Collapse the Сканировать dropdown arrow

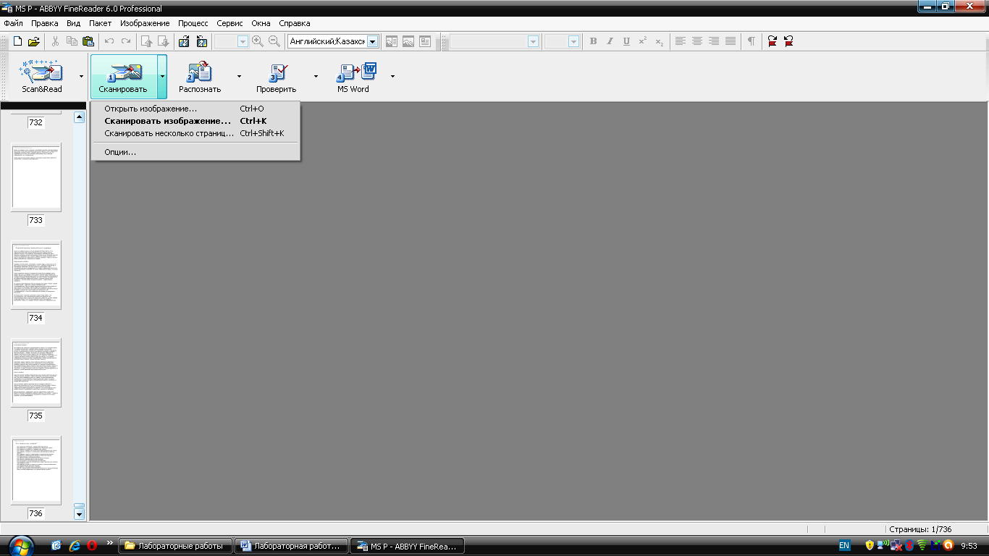(162, 76)
